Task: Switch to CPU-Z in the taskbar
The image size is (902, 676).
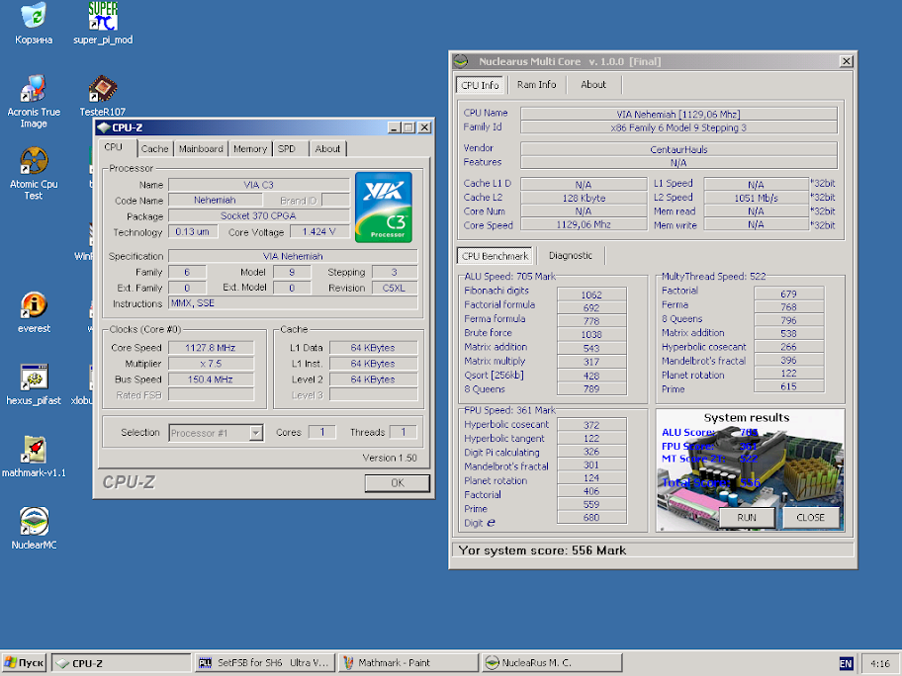Action: coord(121,663)
